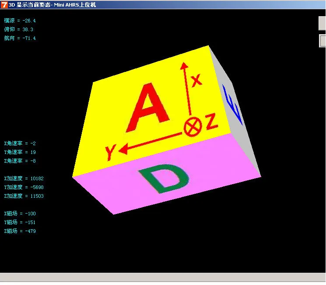Click the red X axis arrowhead
326x285 pixels.
[x=184, y=65]
